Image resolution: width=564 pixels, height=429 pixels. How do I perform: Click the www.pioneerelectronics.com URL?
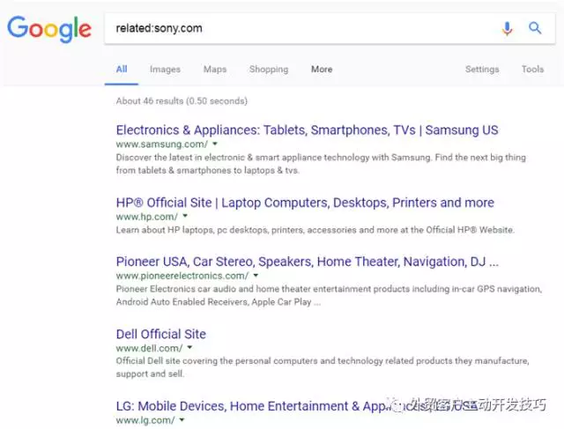click(x=182, y=276)
